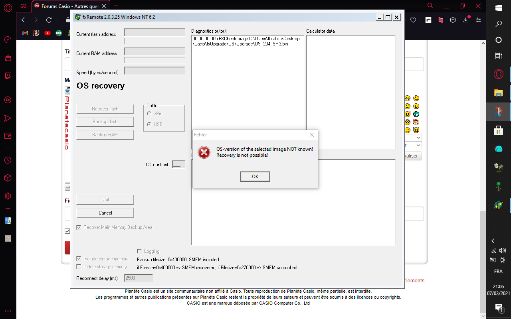The image size is (511, 319).
Task: Open a new browser tab with plus
Action: pyautogui.click(x=116, y=6)
